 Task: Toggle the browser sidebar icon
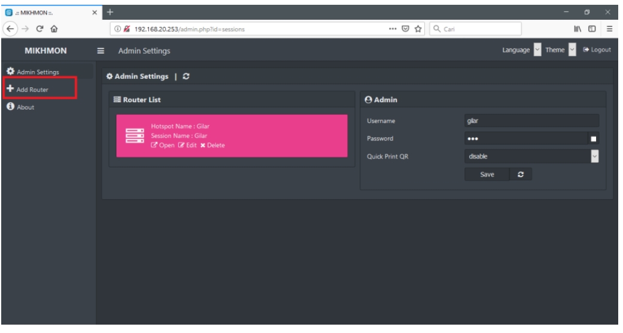click(592, 29)
